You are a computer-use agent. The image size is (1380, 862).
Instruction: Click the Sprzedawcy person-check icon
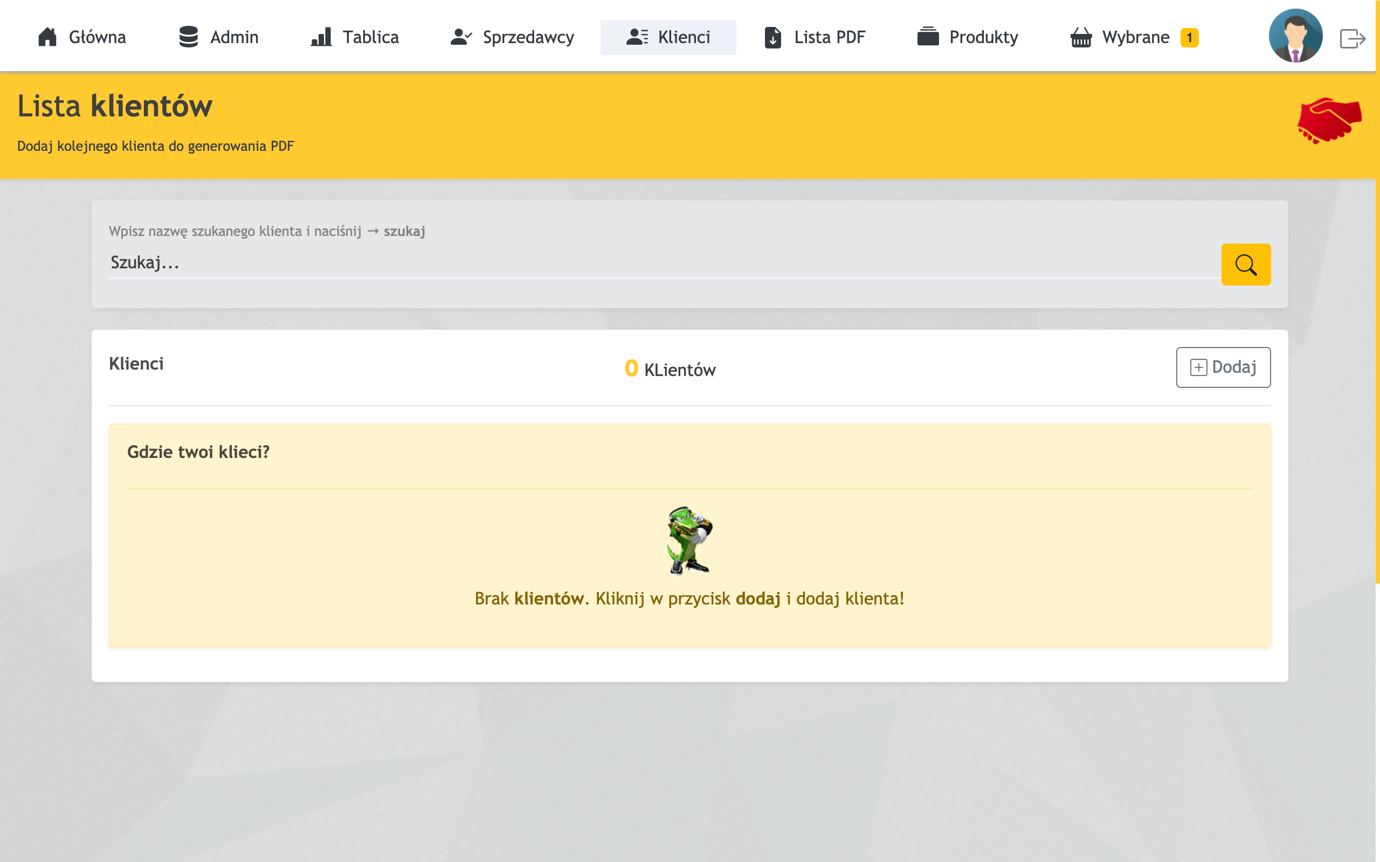click(x=461, y=37)
